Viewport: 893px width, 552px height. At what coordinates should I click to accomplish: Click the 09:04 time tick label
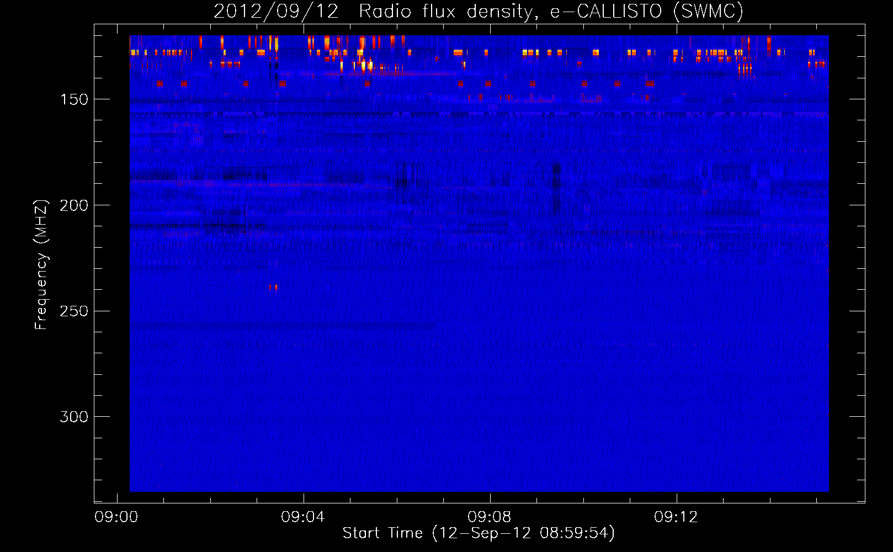tap(303, 517)
